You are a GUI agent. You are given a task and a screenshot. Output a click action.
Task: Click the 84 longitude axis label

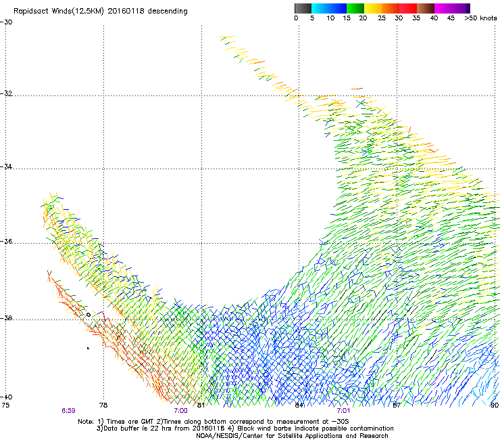[299, 405]
